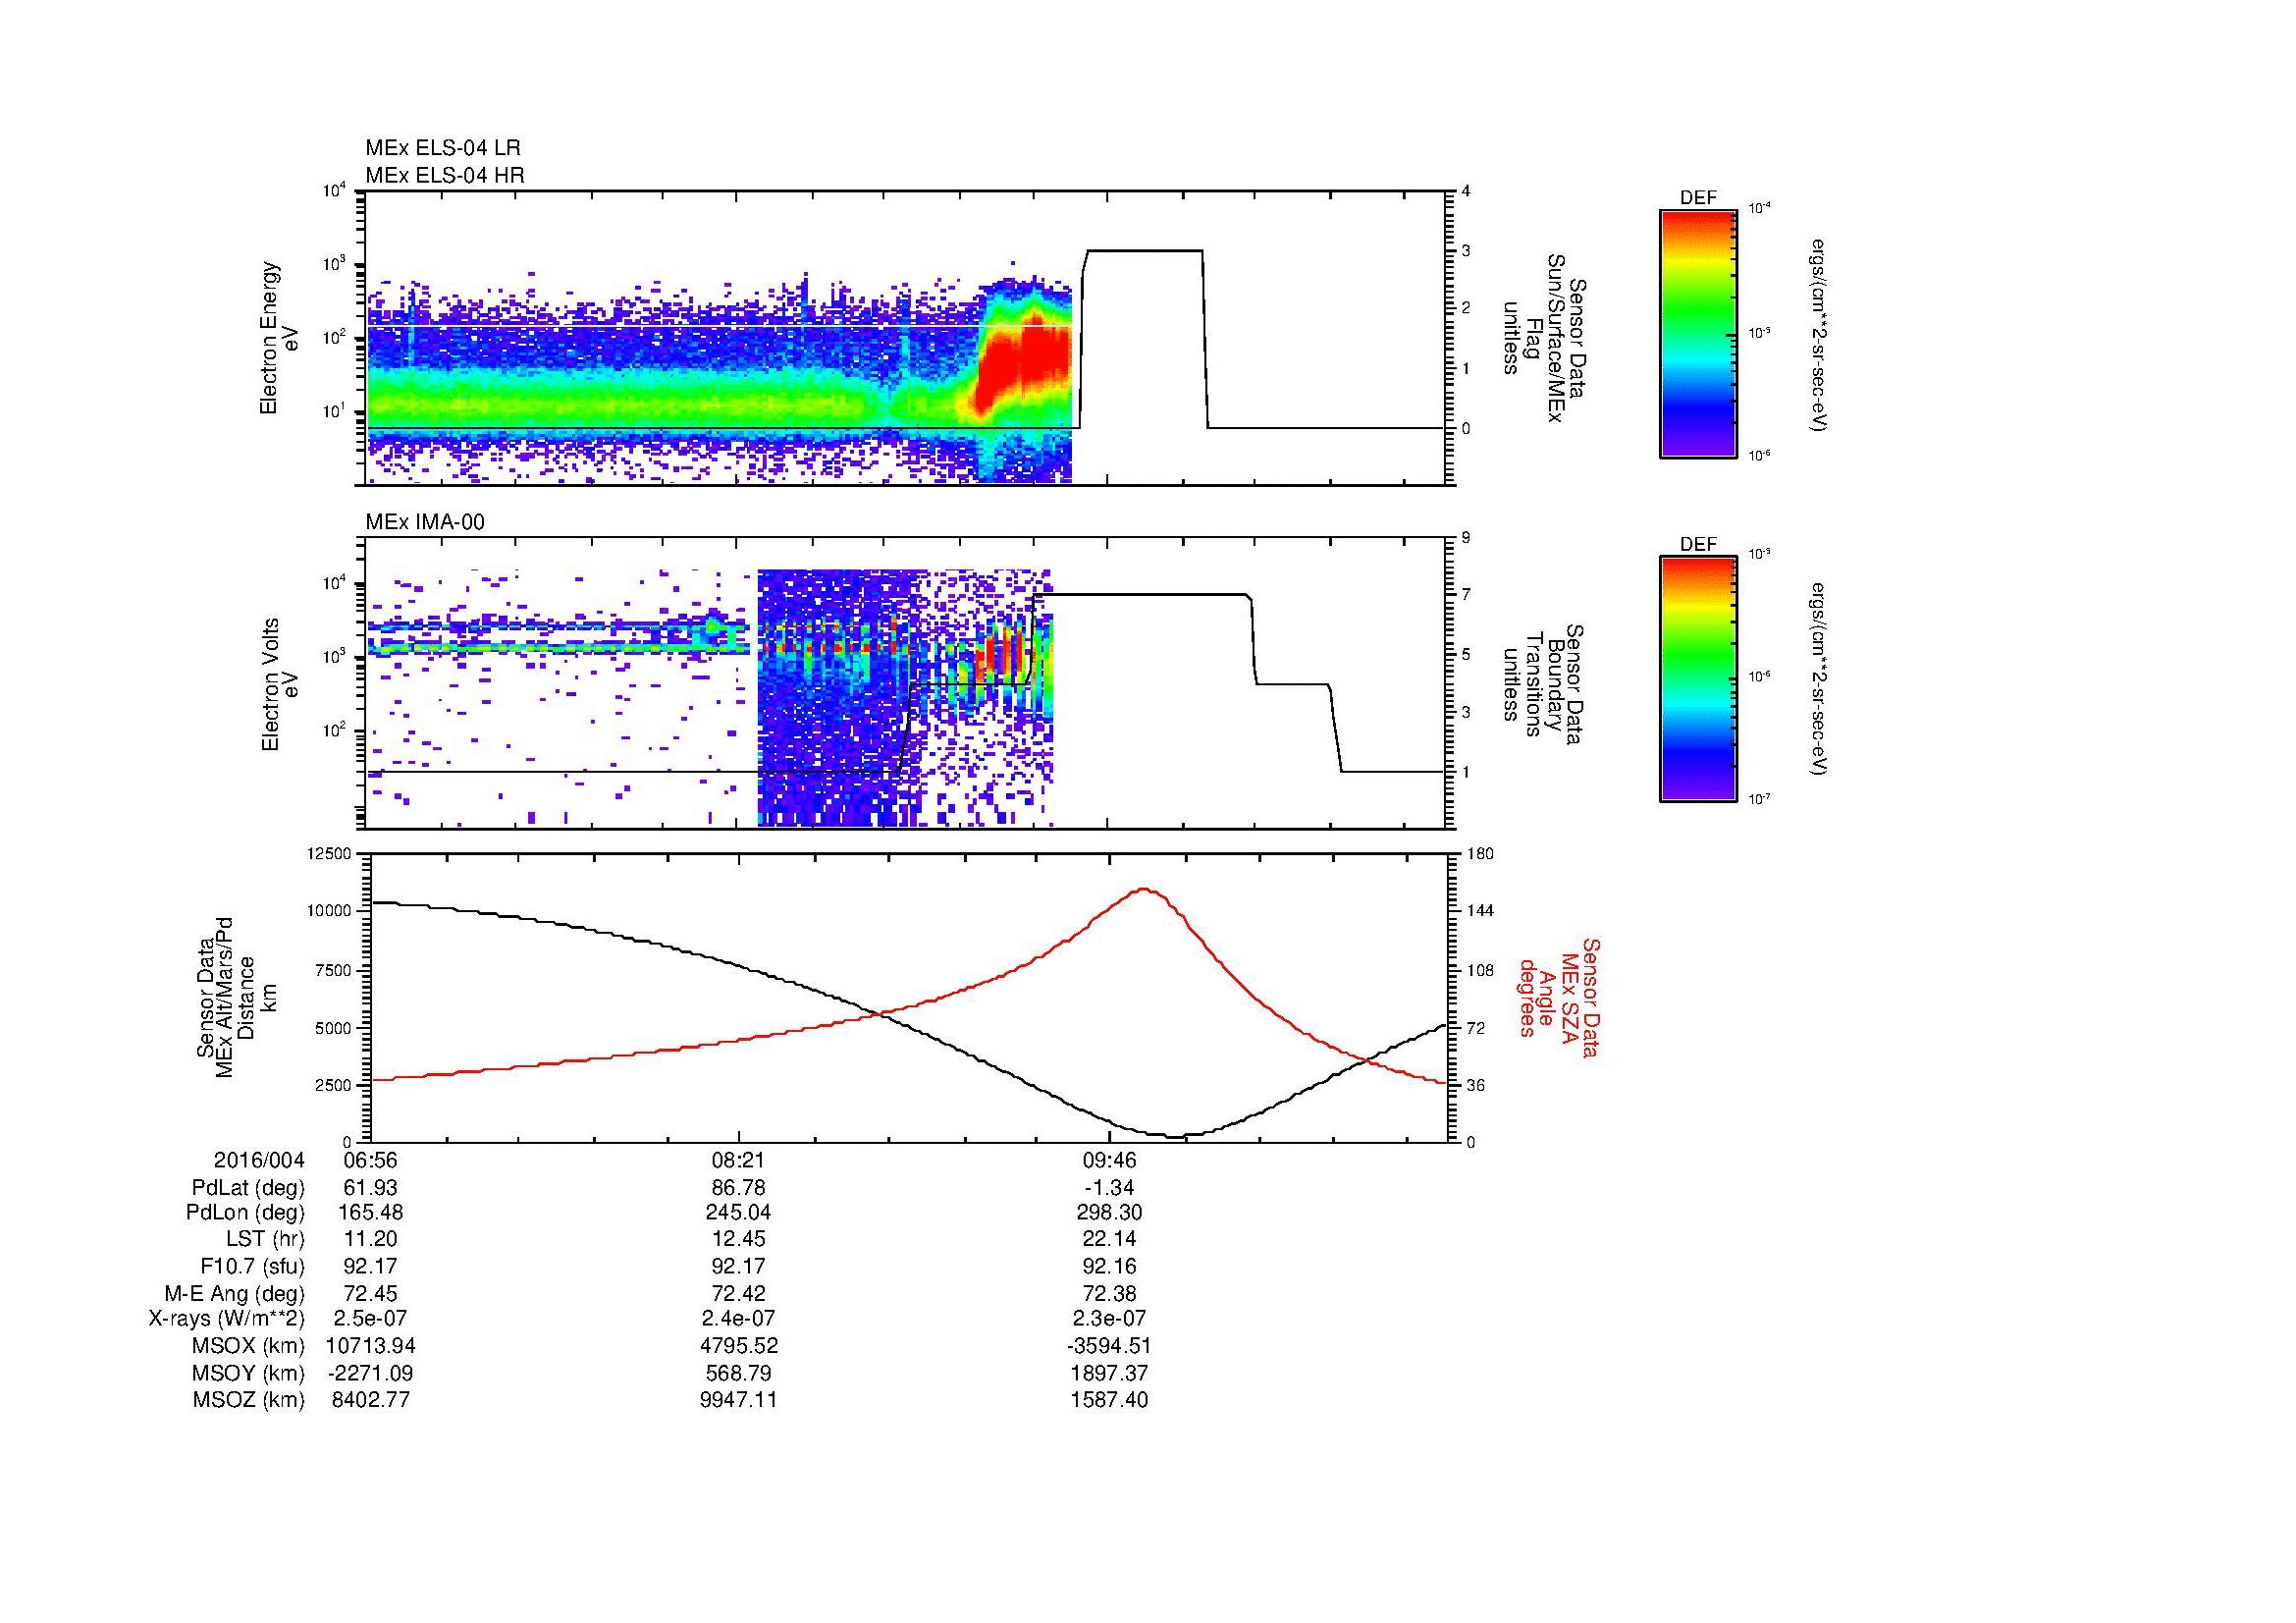Click the LST value 22.14

tap(1109, 1238)
